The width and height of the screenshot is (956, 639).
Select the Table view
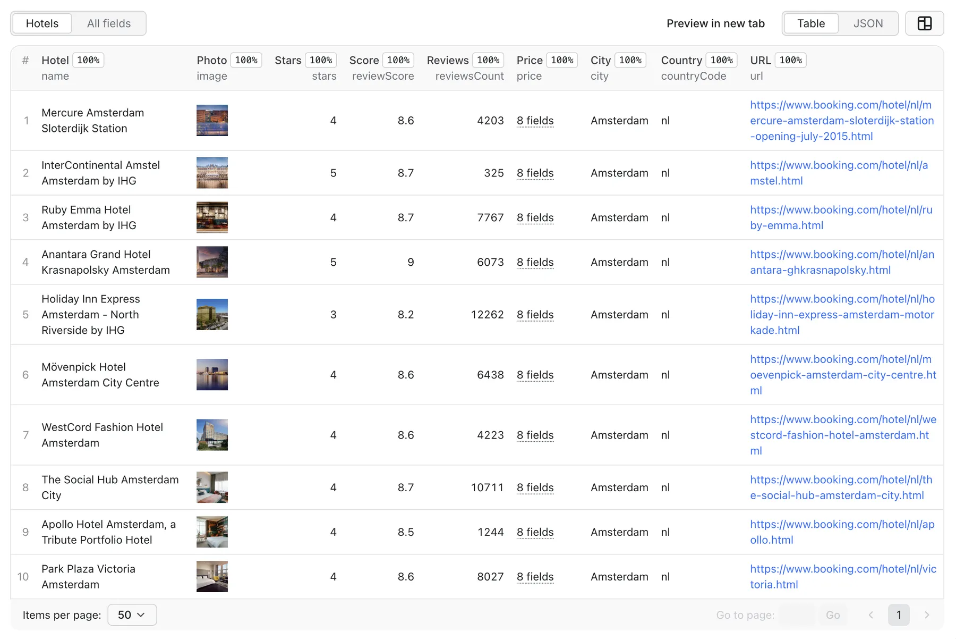[811, 23]
